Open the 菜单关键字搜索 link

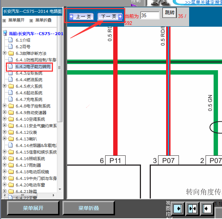click(203, 2)
